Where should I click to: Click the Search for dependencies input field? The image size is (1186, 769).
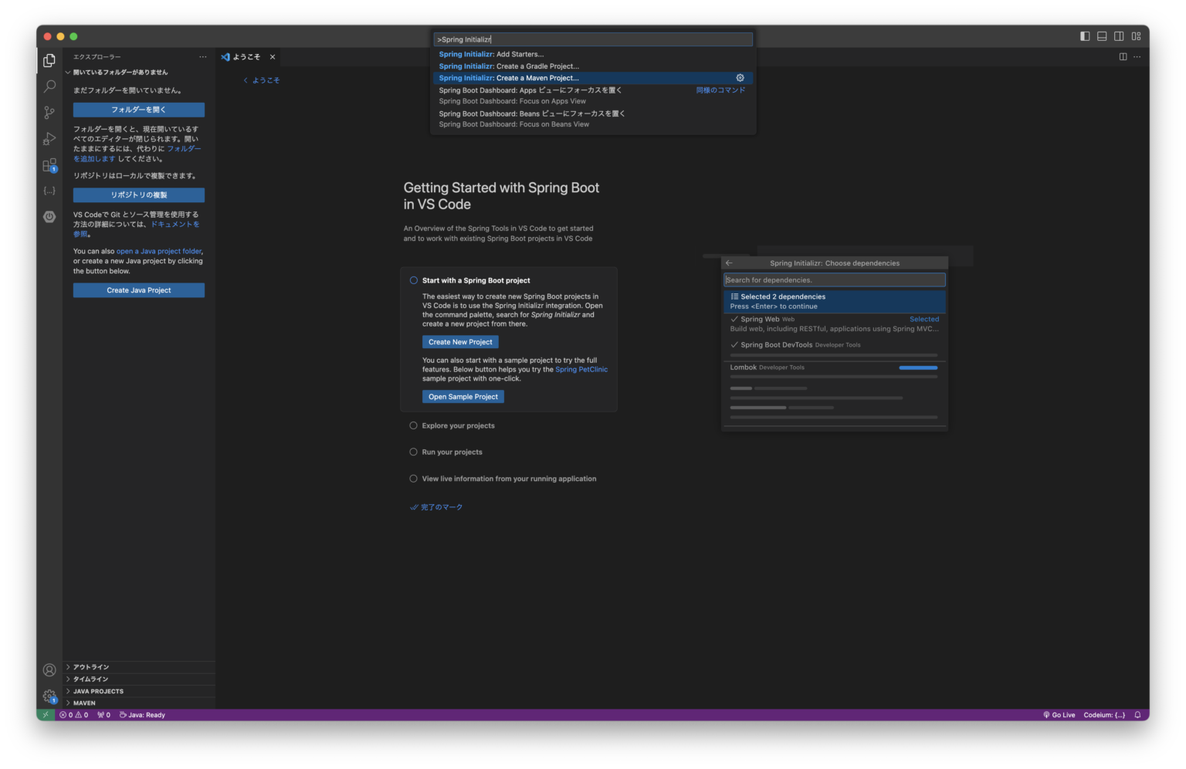coord(834,279)
